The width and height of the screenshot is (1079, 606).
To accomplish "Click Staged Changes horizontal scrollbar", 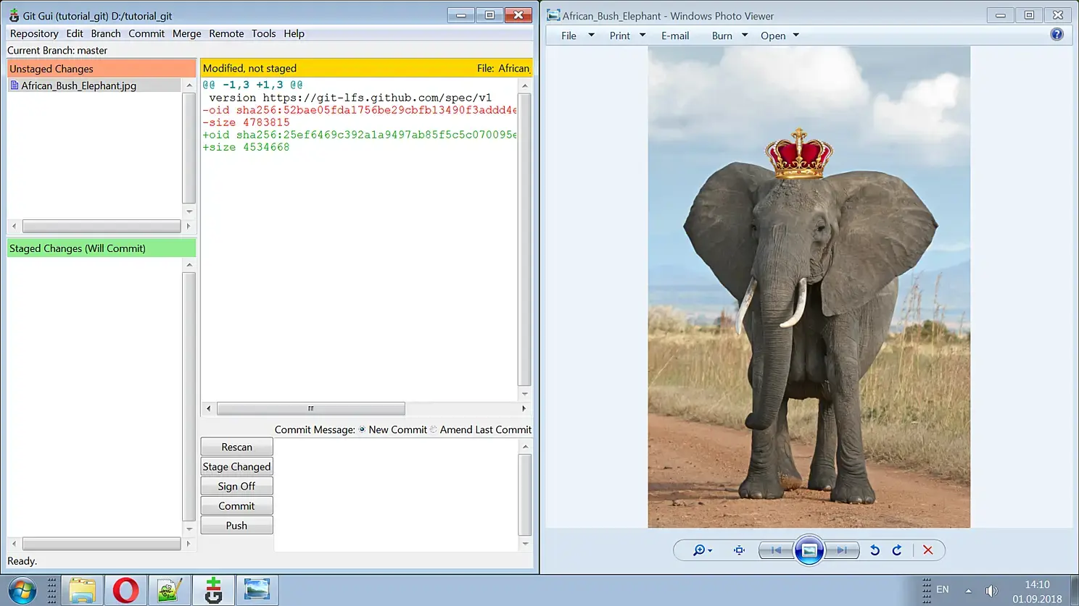I will pos(102,544).
